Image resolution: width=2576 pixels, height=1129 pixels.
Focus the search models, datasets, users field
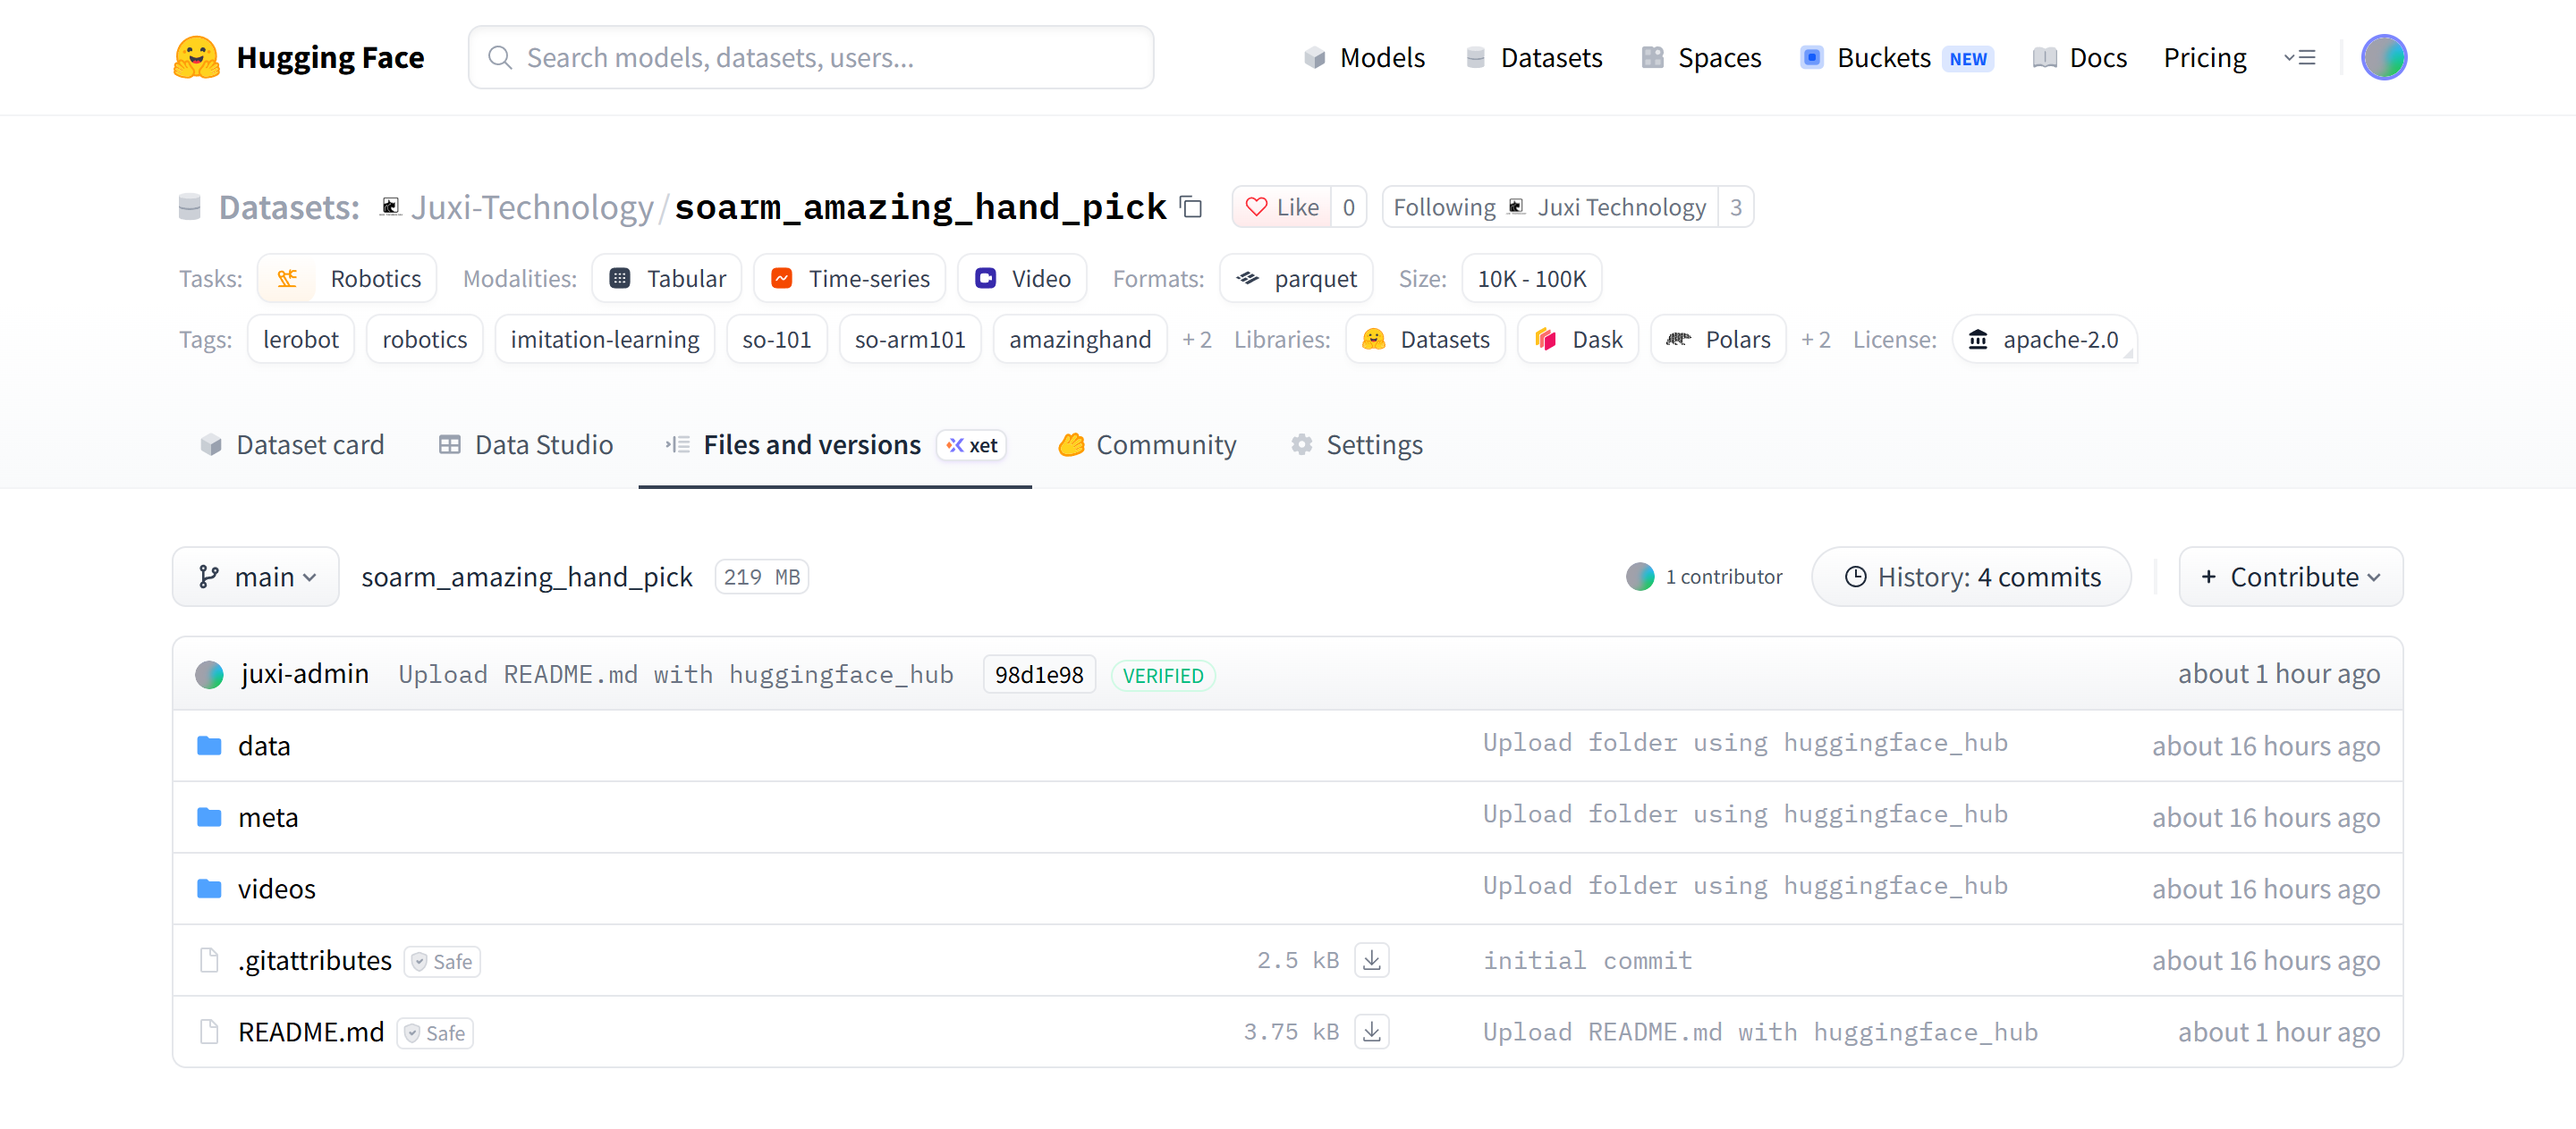[x=811, y=57]
